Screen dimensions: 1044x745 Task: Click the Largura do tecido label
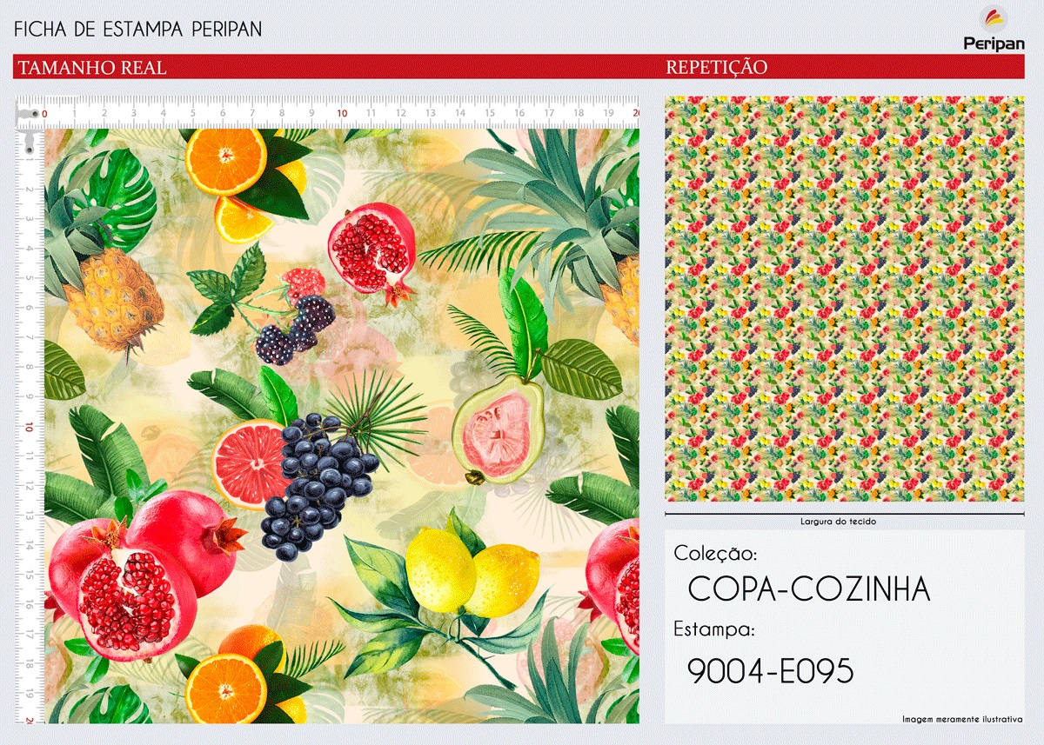click(839, 522)
